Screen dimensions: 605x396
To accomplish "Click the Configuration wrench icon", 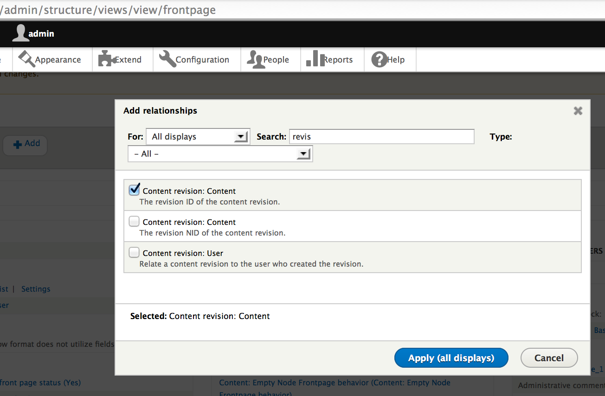I will [167, 59].
